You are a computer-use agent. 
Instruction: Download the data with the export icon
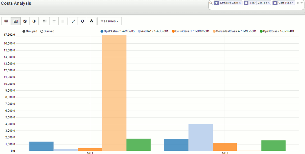tap(91, 21)
